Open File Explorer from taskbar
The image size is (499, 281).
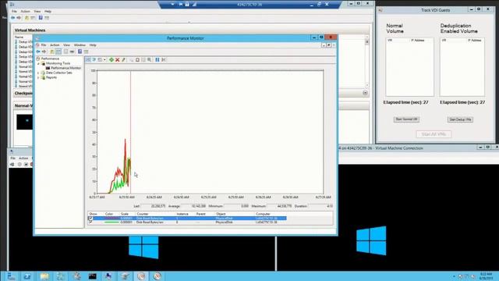[x=44, y=276]
